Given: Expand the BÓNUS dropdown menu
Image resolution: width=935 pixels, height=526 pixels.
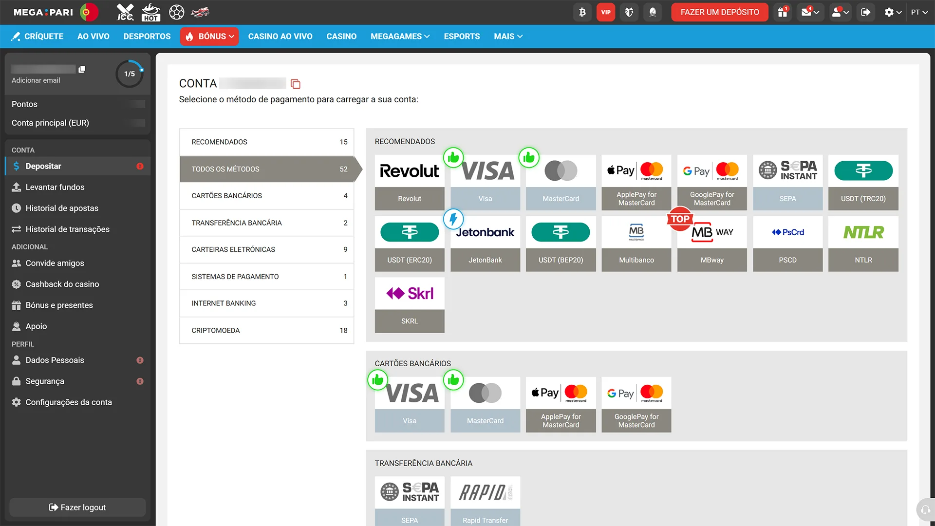Looking at the screenshot, I should [209, 37].
